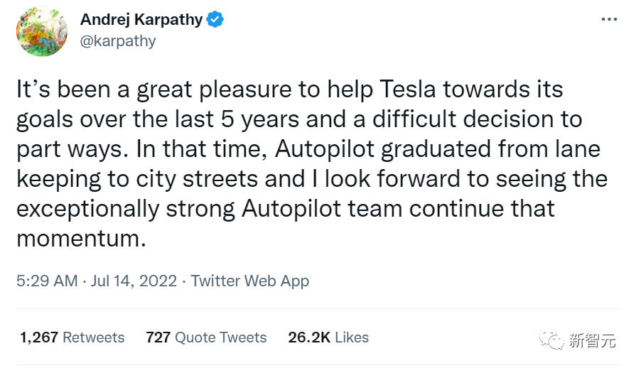Click the blue verified badge

(215, 20)
